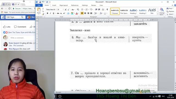Switch to the Insert tab
This screenshot has width=176, height=99.
(54, 5)
